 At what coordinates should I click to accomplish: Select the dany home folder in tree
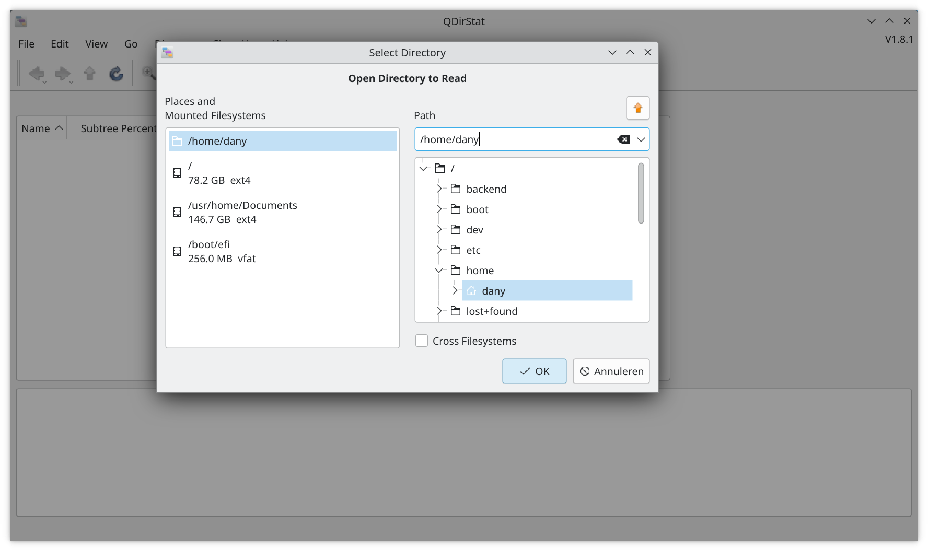[x=547, y=291]
